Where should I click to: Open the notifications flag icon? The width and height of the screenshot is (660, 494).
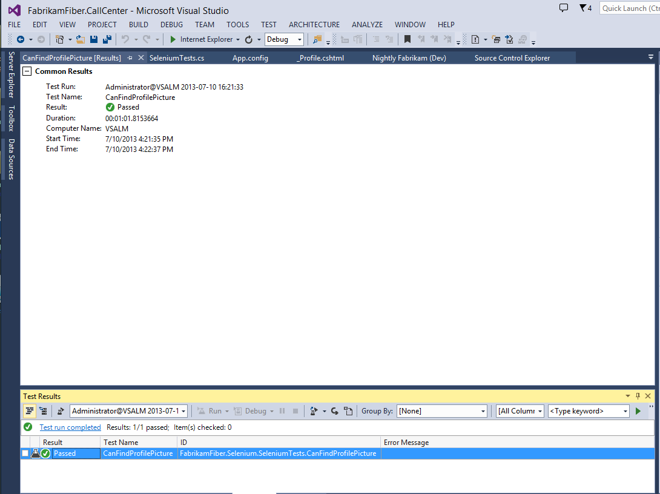point(583,8)
